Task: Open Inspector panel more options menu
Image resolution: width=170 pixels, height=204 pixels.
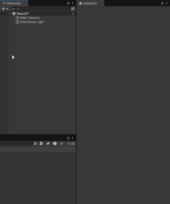Action: [x=167, y=3]
